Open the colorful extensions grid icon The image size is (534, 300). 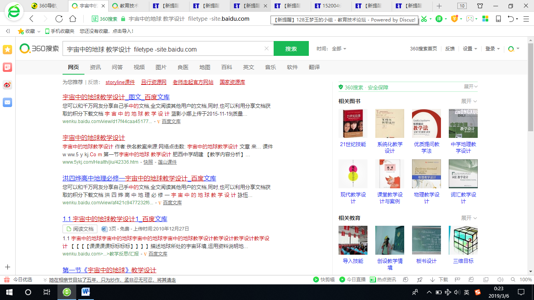point(485,19)
